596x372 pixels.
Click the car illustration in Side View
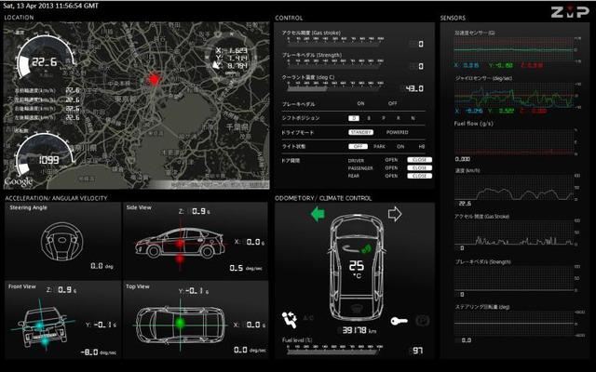coord(180,244)
